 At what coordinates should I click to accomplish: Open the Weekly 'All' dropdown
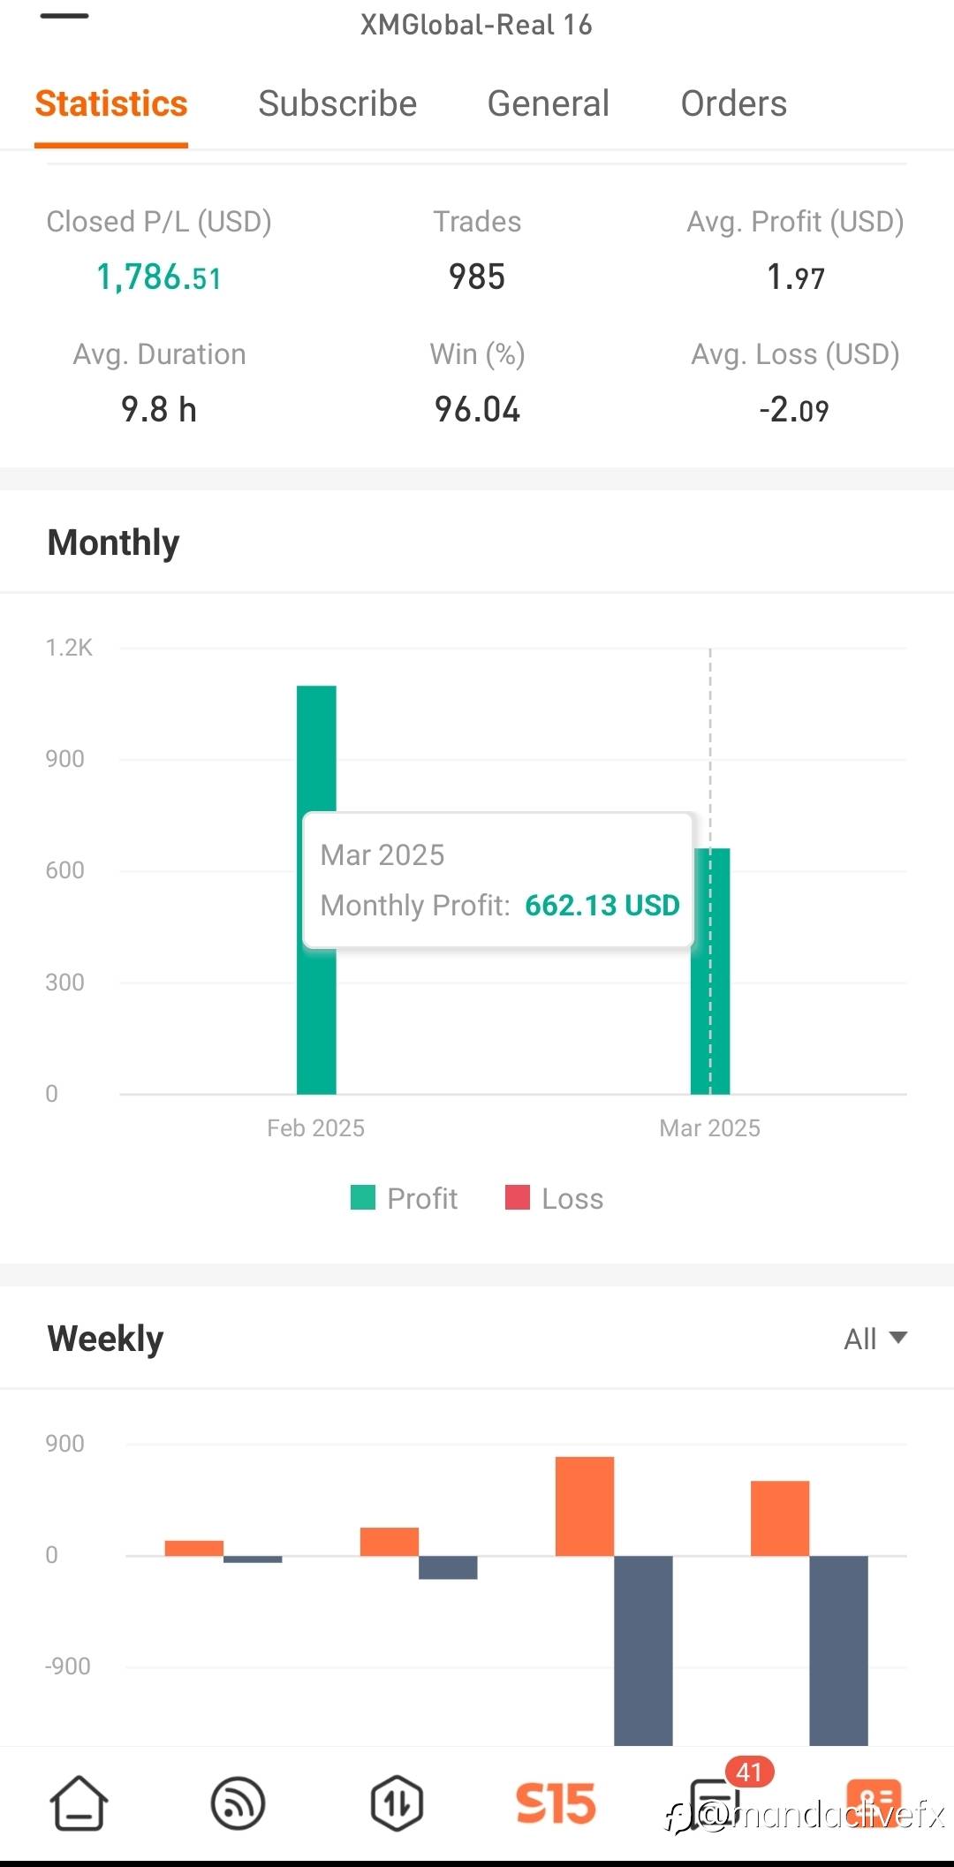point(874,1339)
